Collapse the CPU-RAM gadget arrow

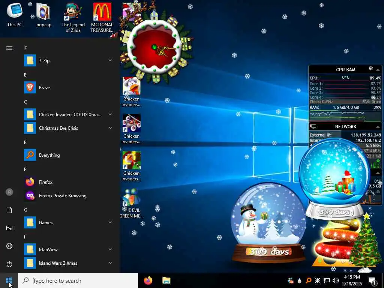(378, 70)
